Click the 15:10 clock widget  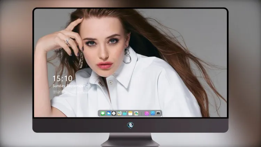pos(62,78)
